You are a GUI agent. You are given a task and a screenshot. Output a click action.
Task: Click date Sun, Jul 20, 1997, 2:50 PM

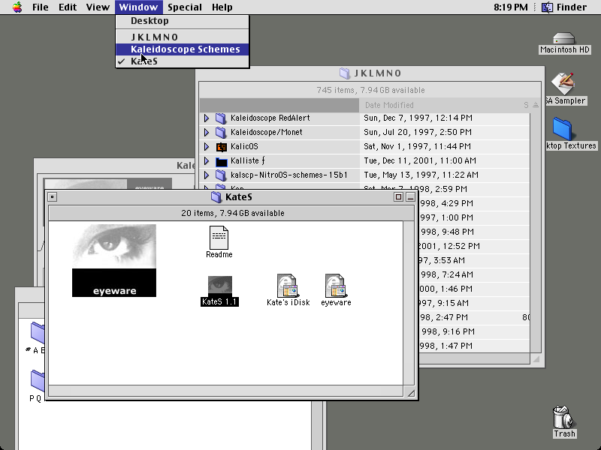[418, 132]
